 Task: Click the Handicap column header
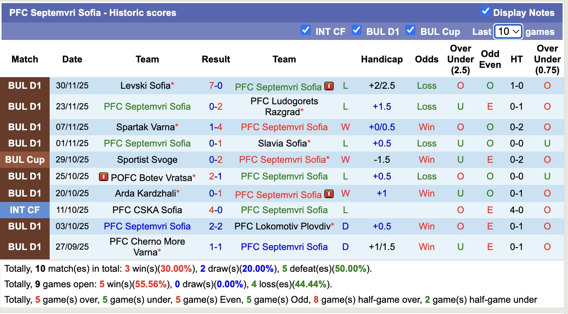(x=382, y=59)
